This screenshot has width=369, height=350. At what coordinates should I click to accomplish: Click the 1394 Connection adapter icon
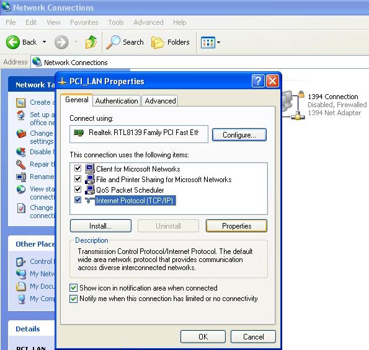(293, 105)
